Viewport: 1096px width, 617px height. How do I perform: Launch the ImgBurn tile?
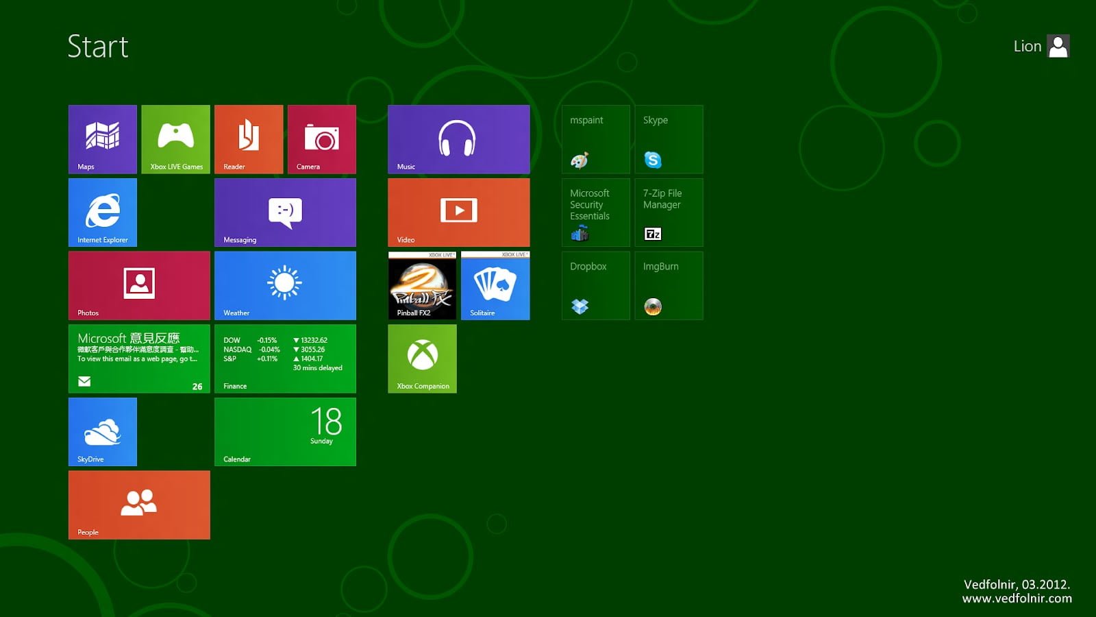(x=669, y=285)
